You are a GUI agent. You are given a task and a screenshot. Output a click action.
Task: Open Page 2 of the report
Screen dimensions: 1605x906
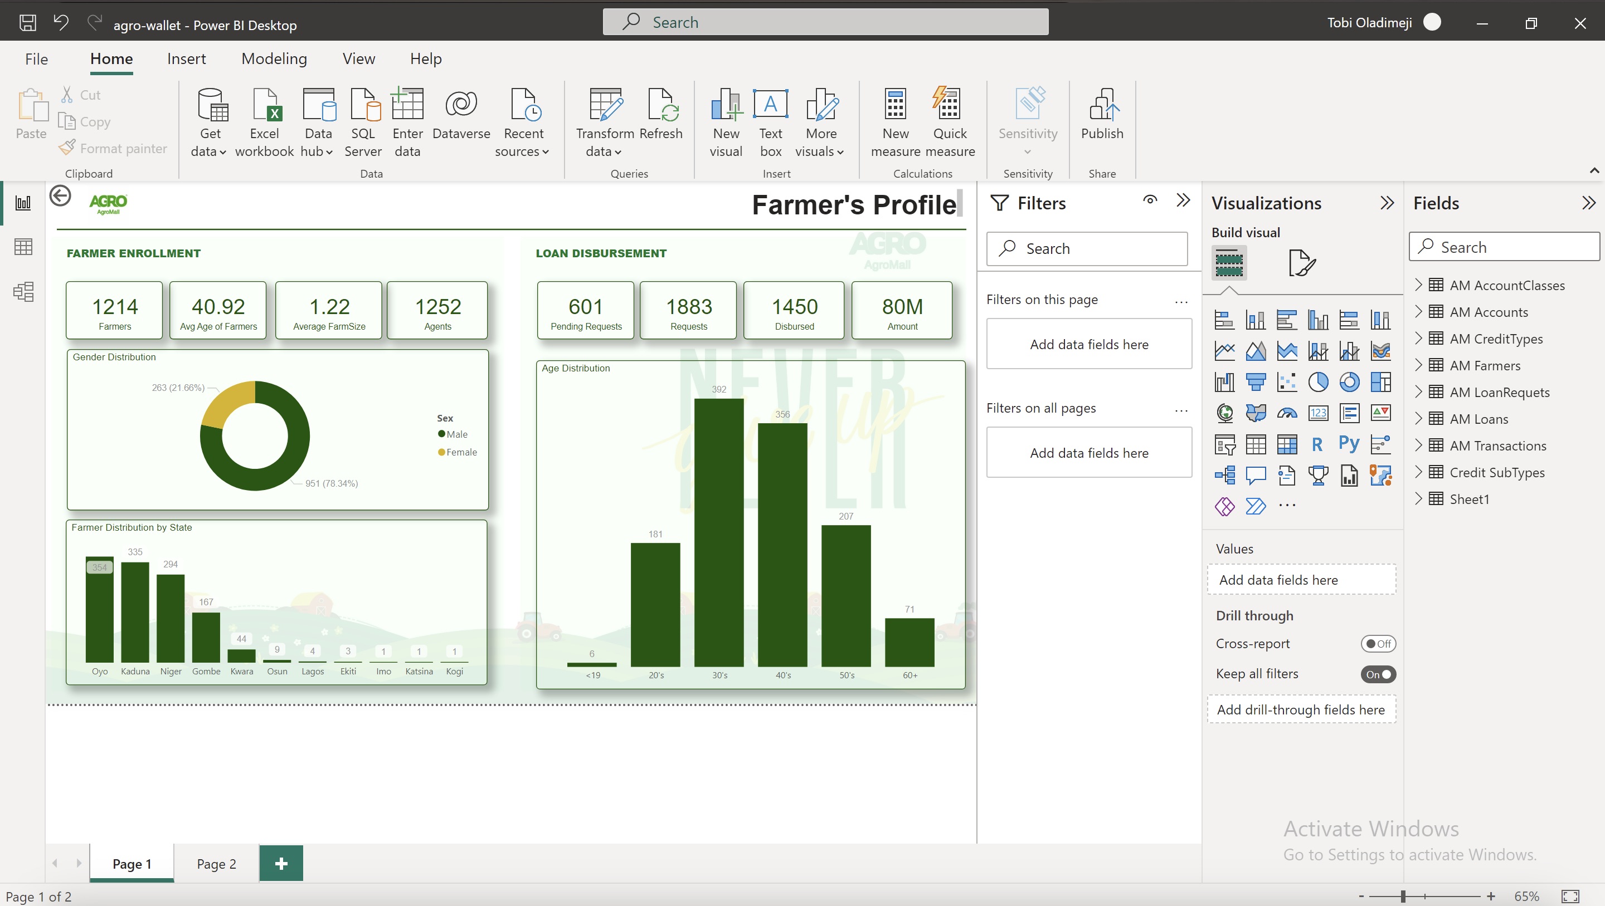tap(216, 863)
